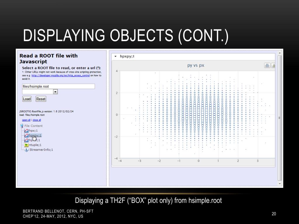Image resolution: width=299 pixels, height=224 pixels.
Task: Click the StreamerInfo;1 info icon
Action: pyautogui.click(x=27, y=150)
